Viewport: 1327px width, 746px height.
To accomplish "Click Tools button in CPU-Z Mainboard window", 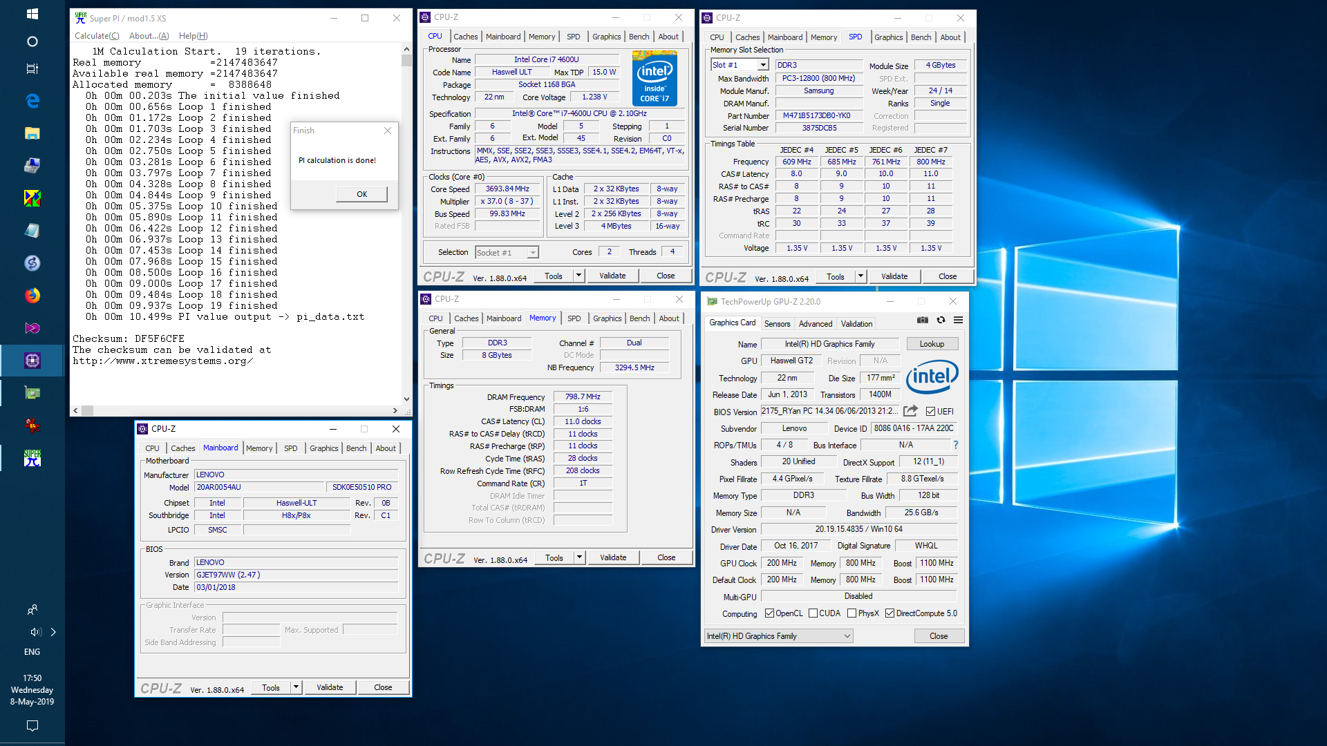I will point(271,687).
